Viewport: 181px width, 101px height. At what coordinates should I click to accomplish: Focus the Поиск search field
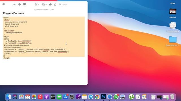coord(72,4)
